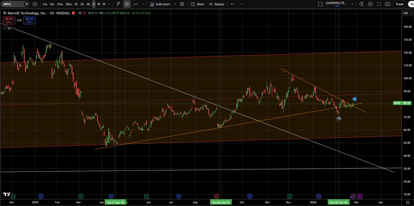Click the purple lightning event marker
The width and height of the screenshot is (414, 206).
(x=353, y=196)
